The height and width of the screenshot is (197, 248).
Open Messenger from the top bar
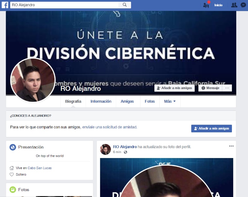[243, 5]
